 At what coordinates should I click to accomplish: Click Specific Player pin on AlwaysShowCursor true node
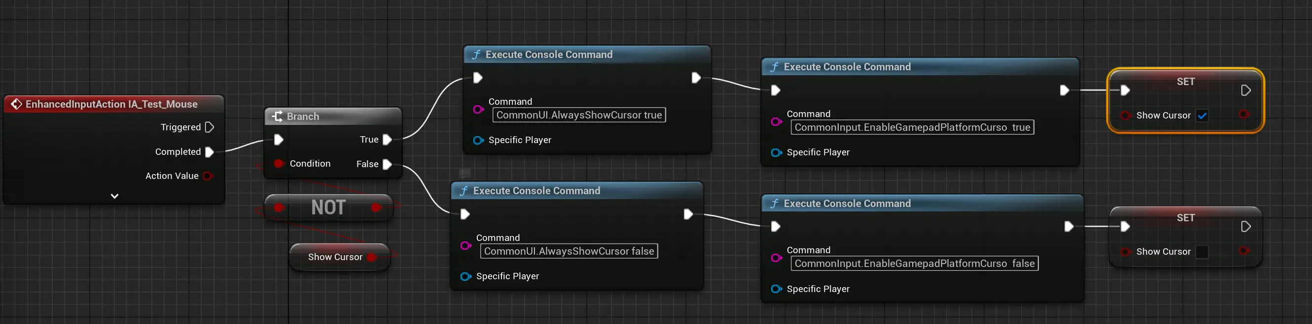point(478,140)
